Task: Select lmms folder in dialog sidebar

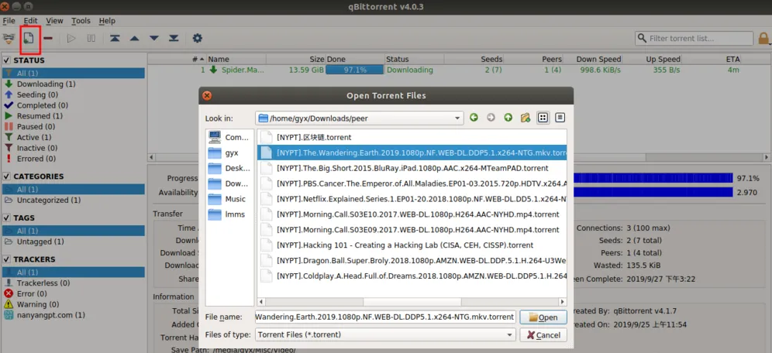Action: pyautogui.click(x=229, y=214)
